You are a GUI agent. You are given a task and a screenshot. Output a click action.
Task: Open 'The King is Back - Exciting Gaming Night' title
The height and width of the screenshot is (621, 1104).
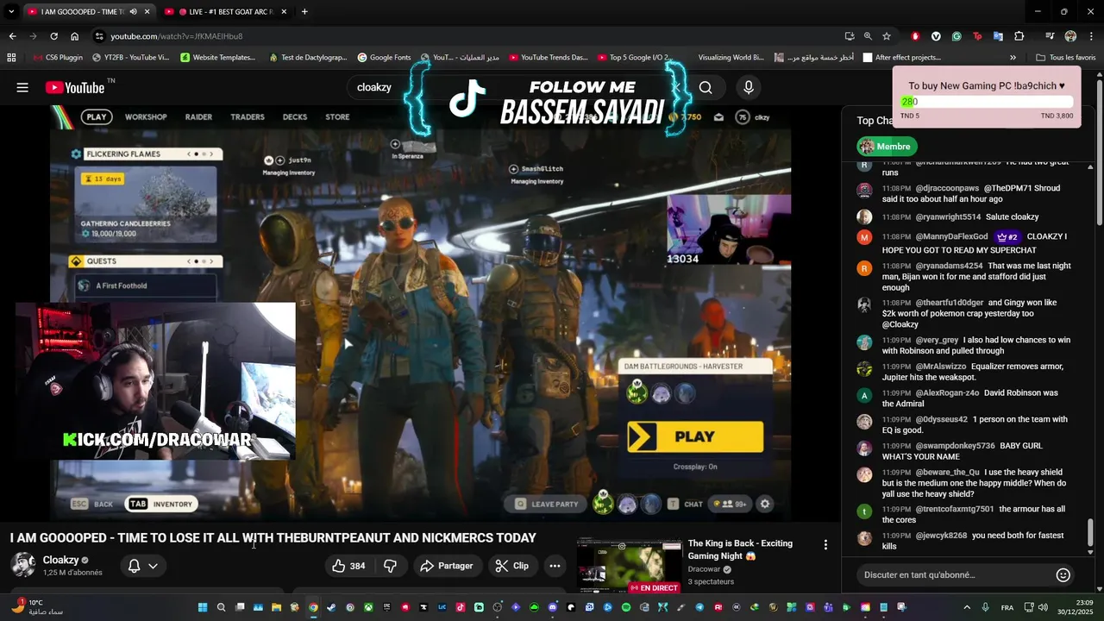tap(740, 549)
